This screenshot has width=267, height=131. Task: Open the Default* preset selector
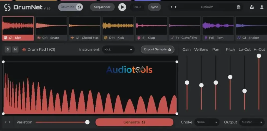coord(207,7)
